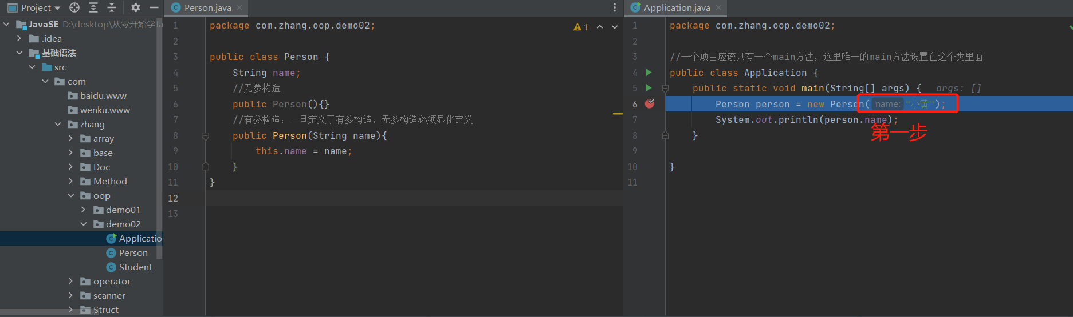Expand the .idea folder
The image size is (1073, 317).
point(19,38)
